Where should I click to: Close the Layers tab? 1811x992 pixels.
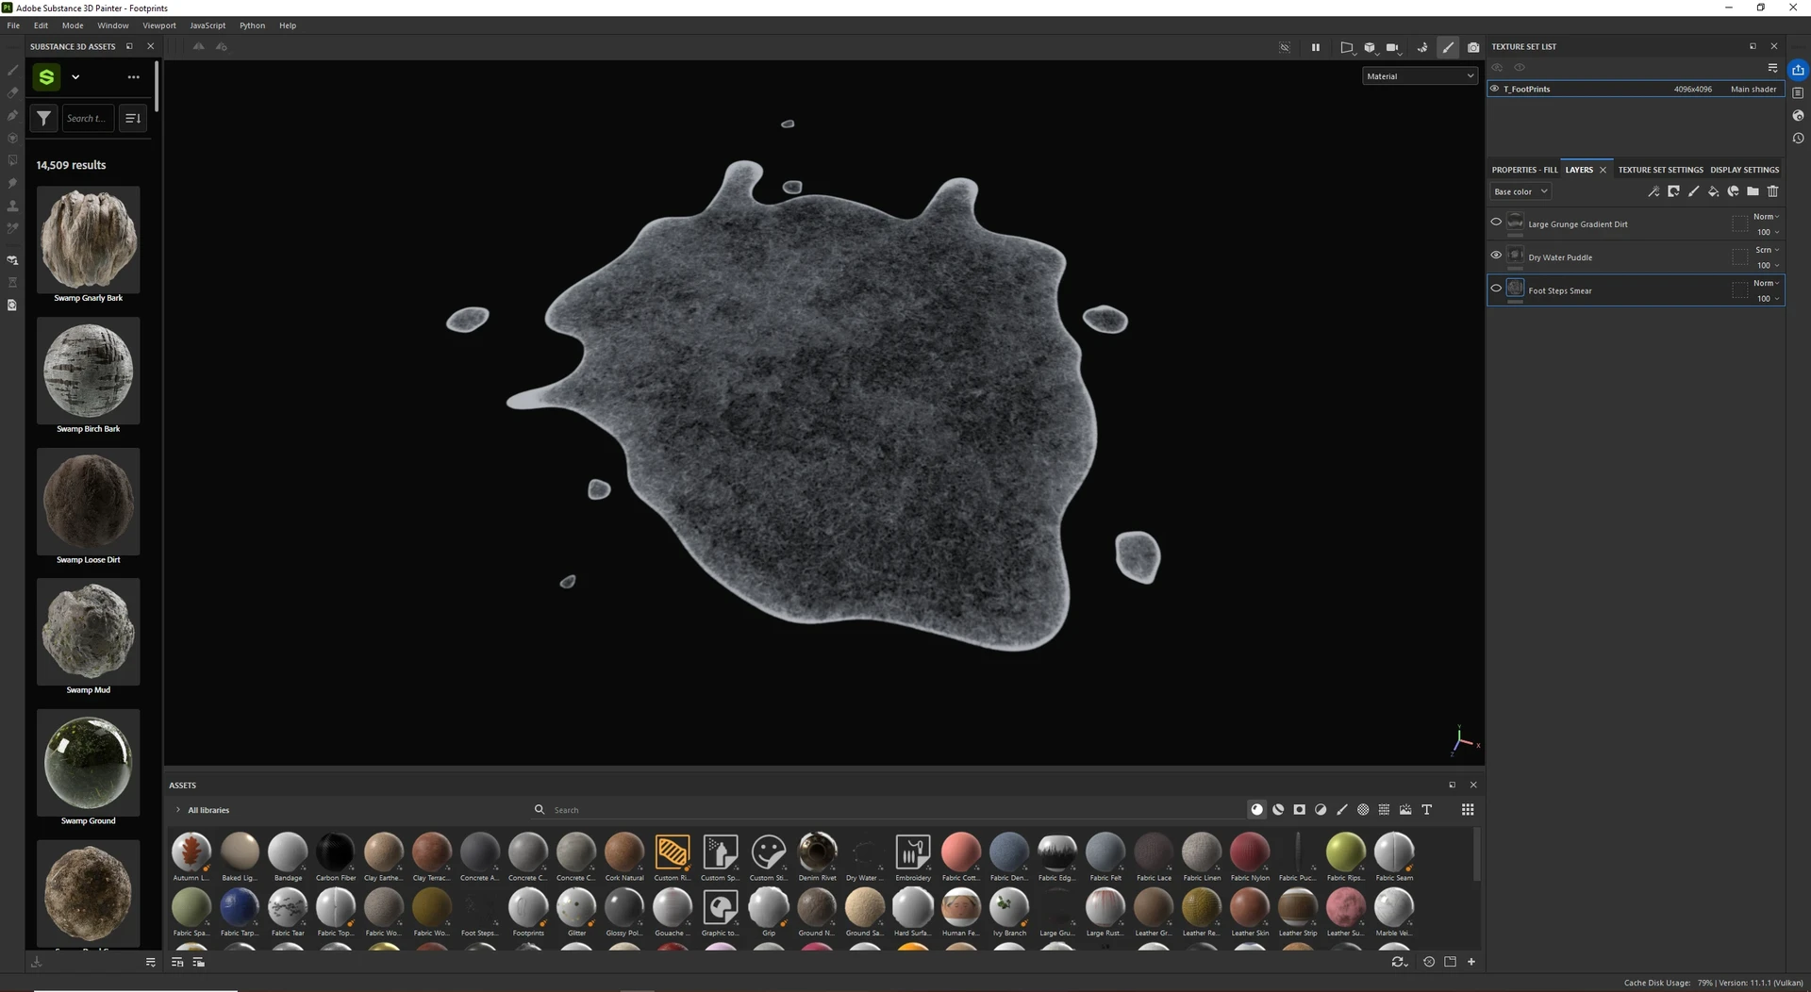(1603, 170)
